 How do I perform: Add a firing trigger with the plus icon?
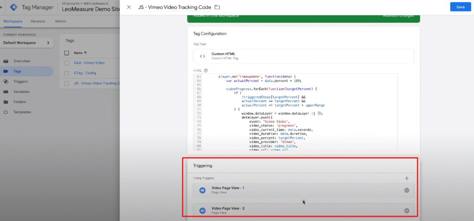406,178
